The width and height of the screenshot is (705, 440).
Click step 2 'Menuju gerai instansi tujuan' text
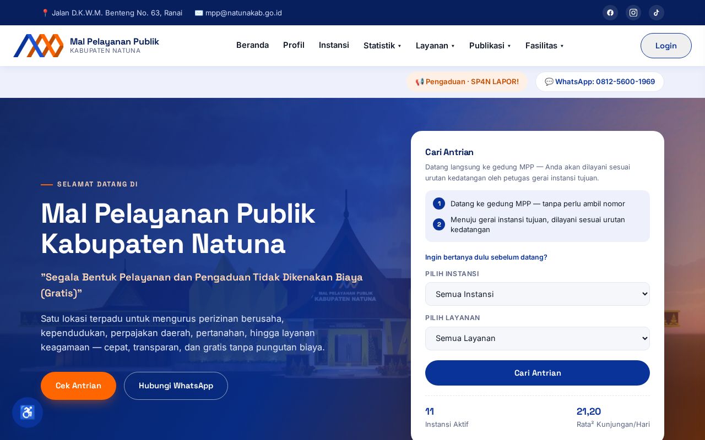coord(538,224)
